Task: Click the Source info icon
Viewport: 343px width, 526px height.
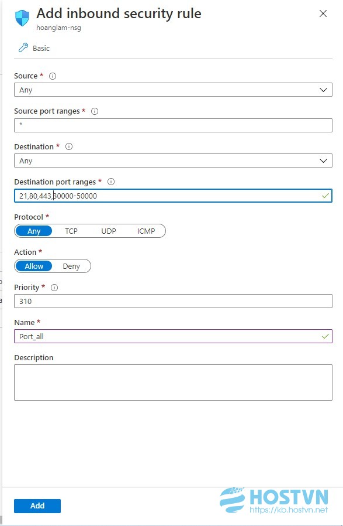Action: tap(53, 76)
